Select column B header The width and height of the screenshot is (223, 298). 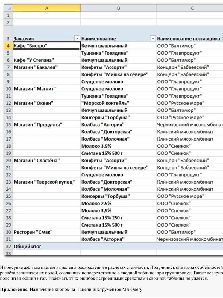pyautogui.click(x=118, y=8)
